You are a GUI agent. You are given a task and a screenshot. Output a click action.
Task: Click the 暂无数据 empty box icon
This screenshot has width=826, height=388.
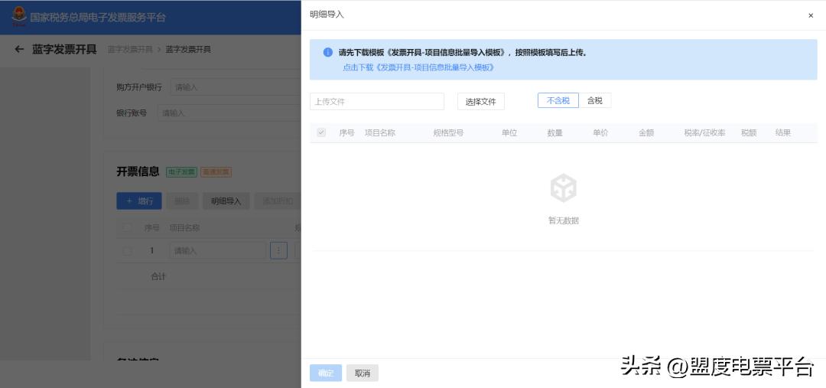click(x=563, y=188)
